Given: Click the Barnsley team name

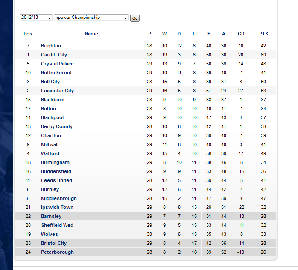Looking at the screenshot, I should [51, 216].
